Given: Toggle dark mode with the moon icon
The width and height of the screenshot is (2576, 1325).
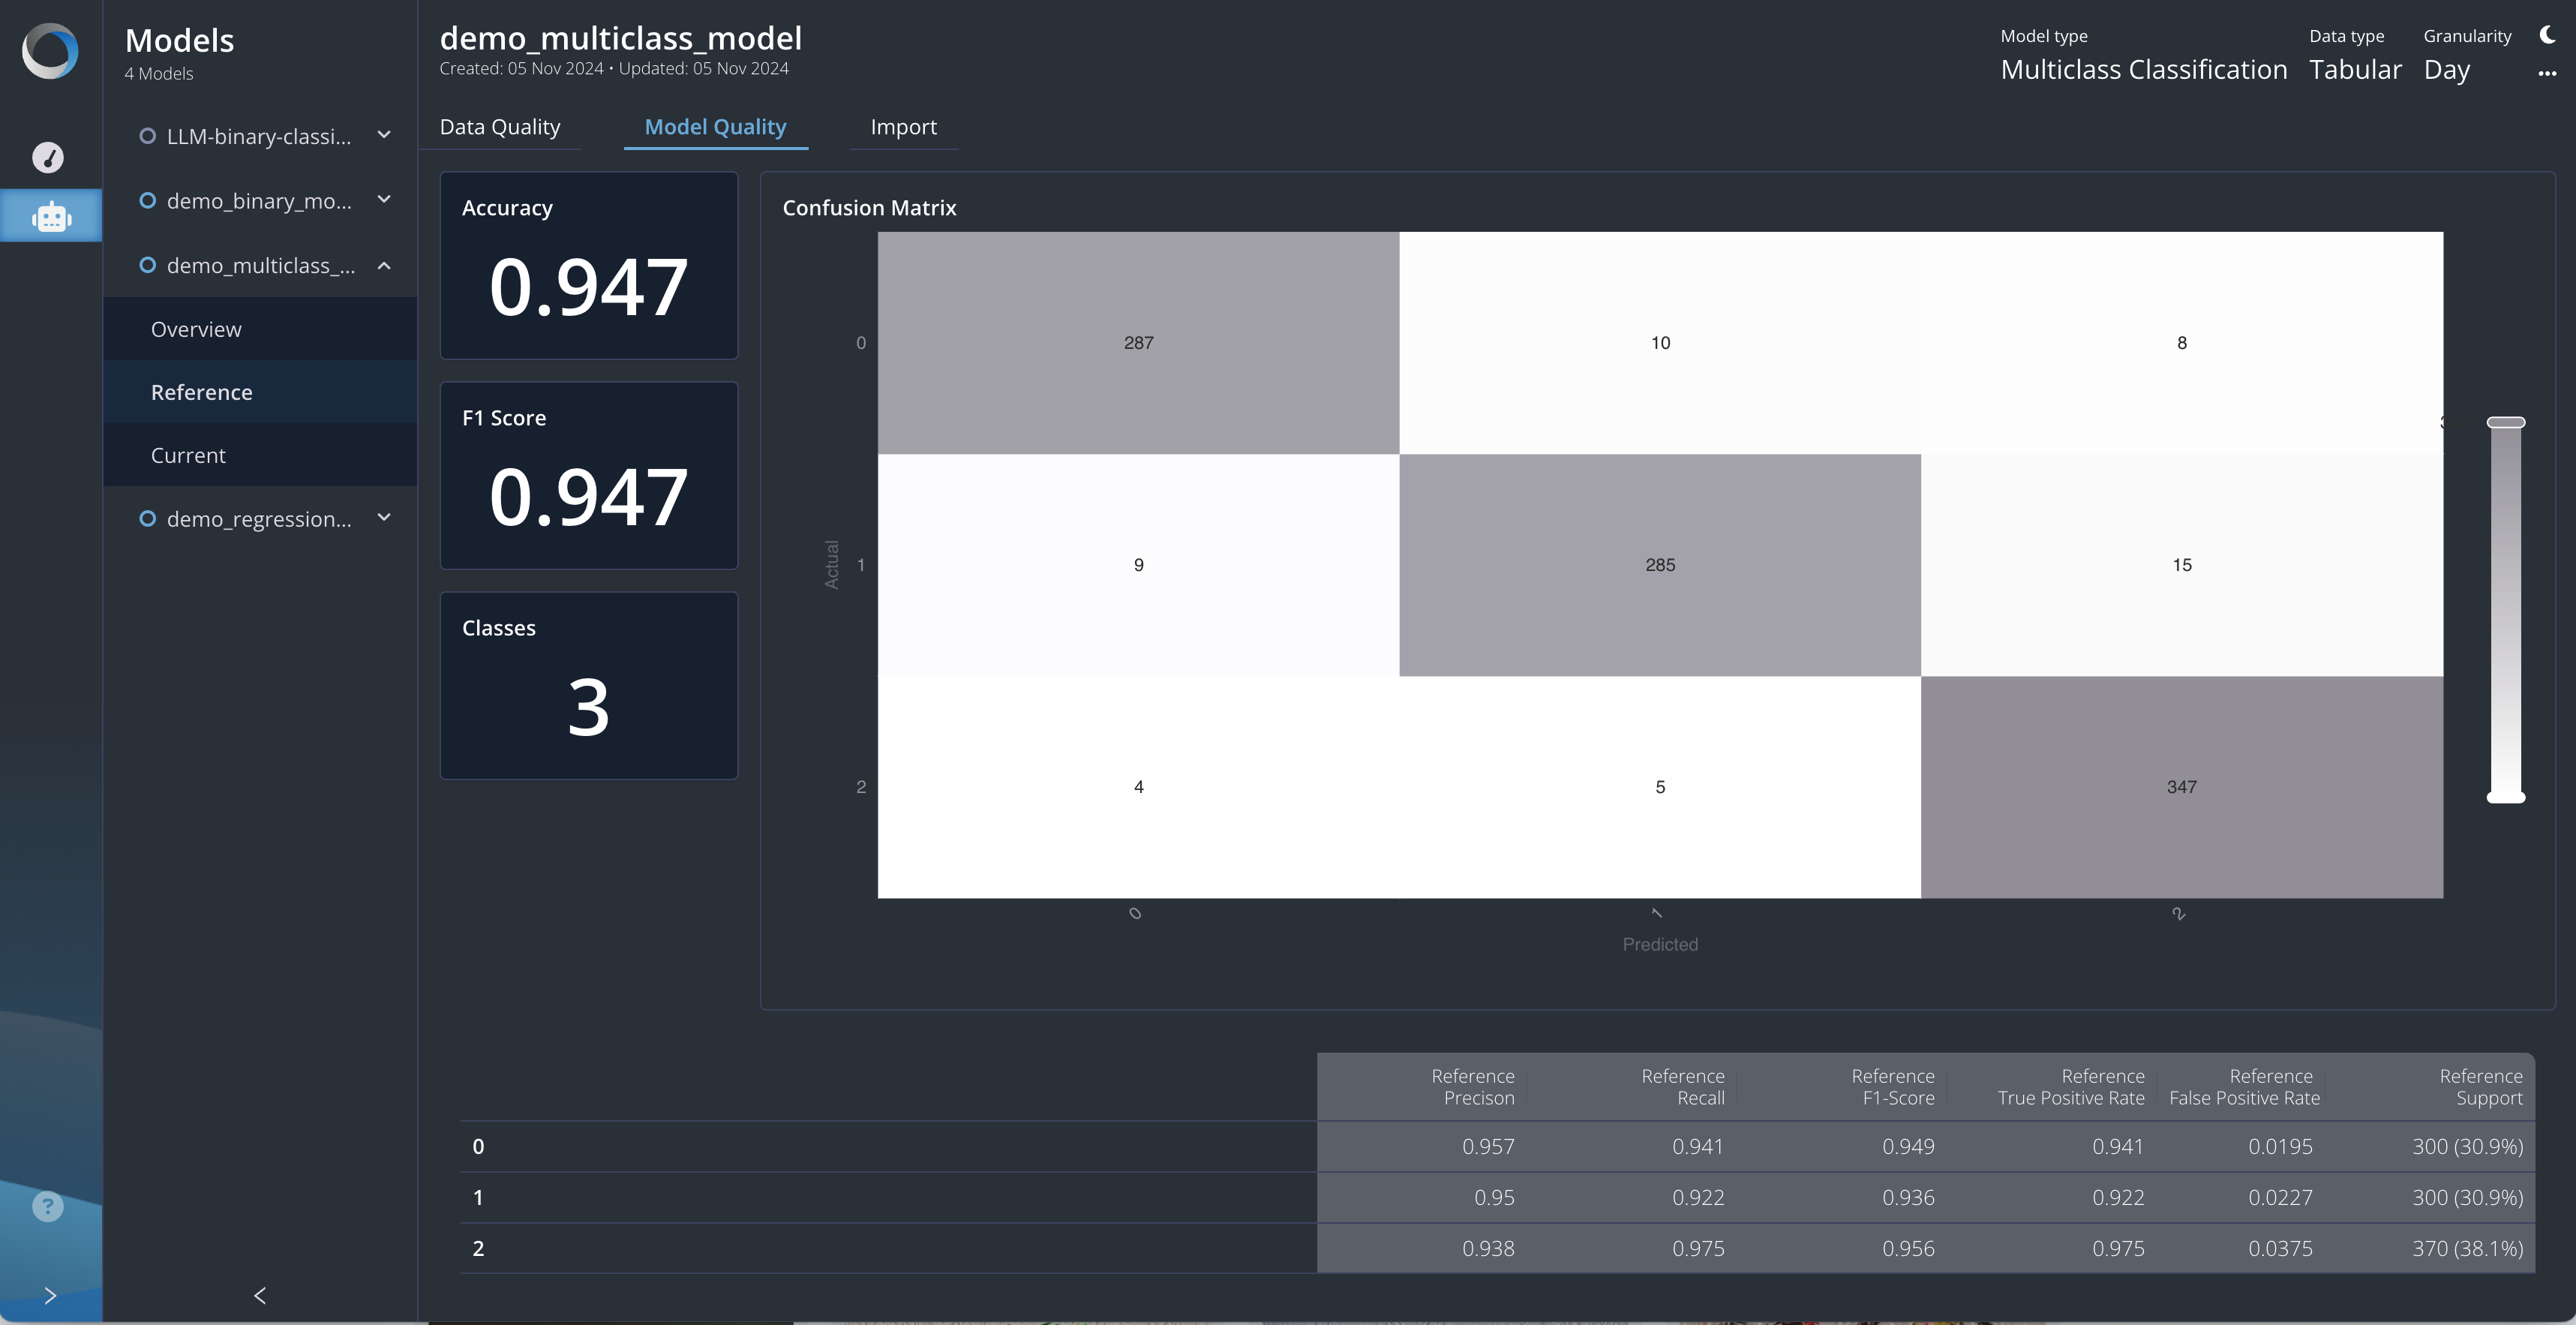Looking at the screenshot, I should coord(2547,35).
